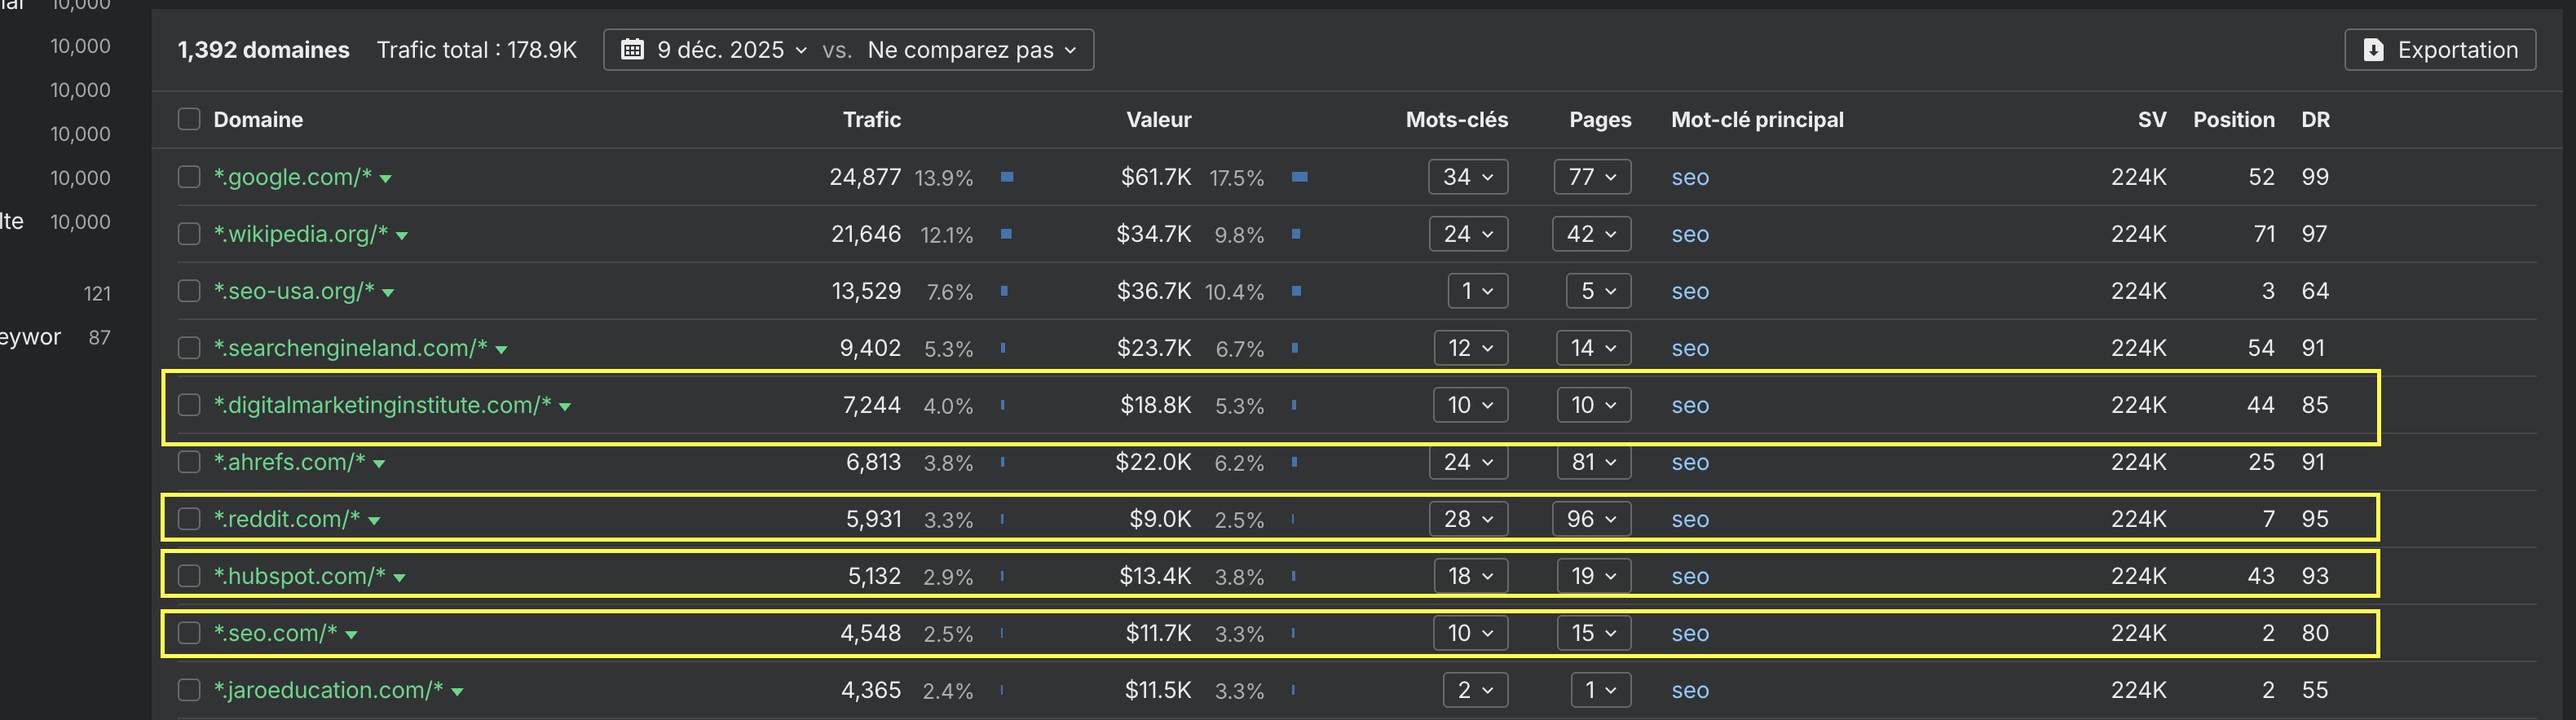Click the google.com value share bar
This screenshot has width=2576, height=720.
coord(1299,177)
